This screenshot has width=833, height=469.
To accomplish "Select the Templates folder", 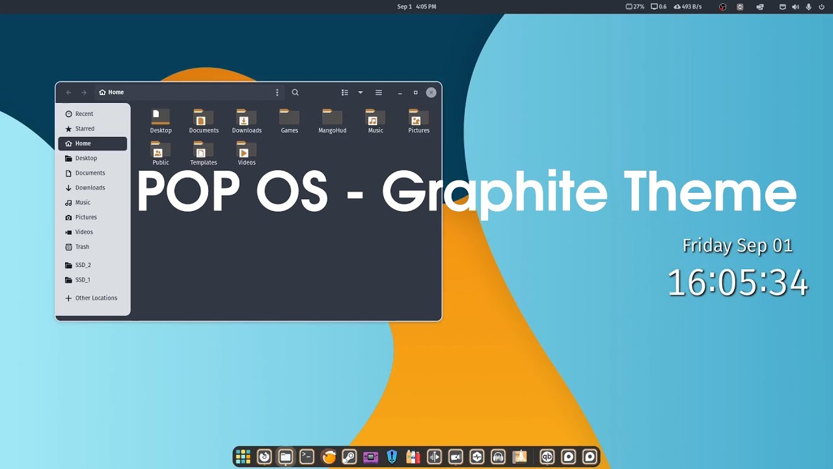I will pos(204,154).
